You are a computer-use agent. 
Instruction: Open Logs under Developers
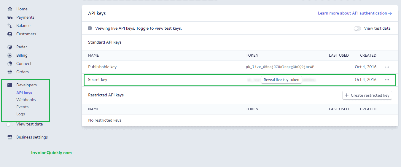(x=21, y=114)
